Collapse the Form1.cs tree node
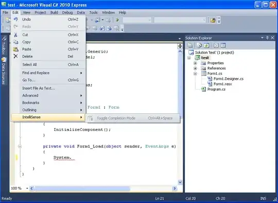278x203 pixels. point(195,74)
